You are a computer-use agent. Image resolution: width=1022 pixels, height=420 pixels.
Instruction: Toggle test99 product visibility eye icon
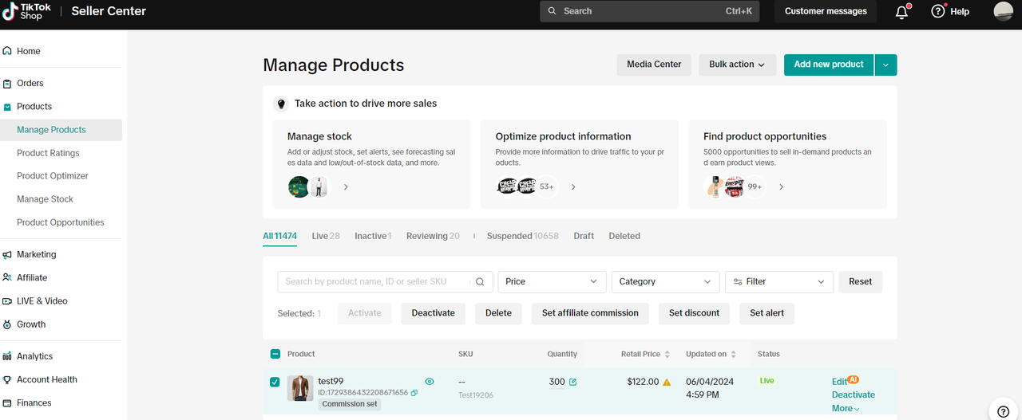point(430,382)
